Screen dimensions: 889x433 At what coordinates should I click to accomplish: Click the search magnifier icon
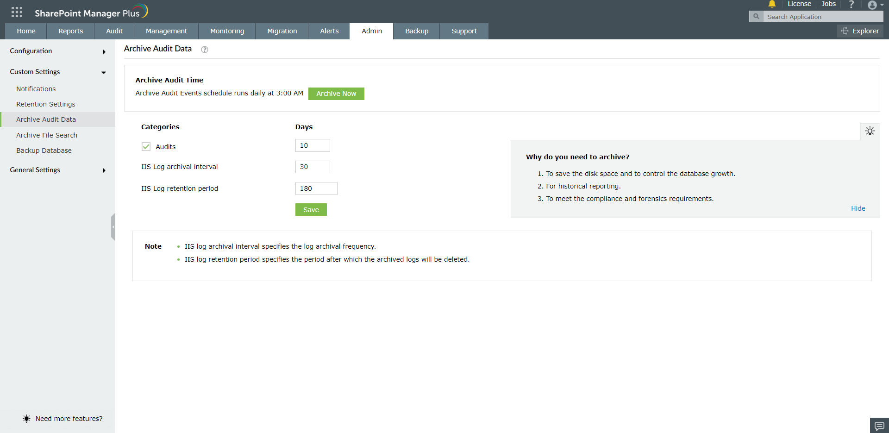click(756, 16)
